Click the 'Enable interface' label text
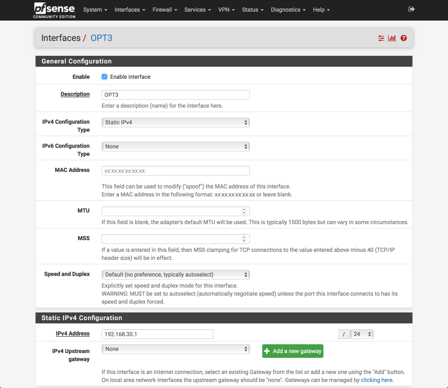 130,77
